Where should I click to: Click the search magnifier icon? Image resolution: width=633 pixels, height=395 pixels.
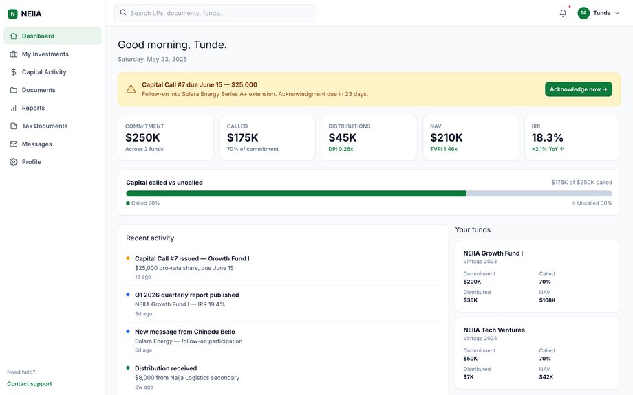coord(123,13)
